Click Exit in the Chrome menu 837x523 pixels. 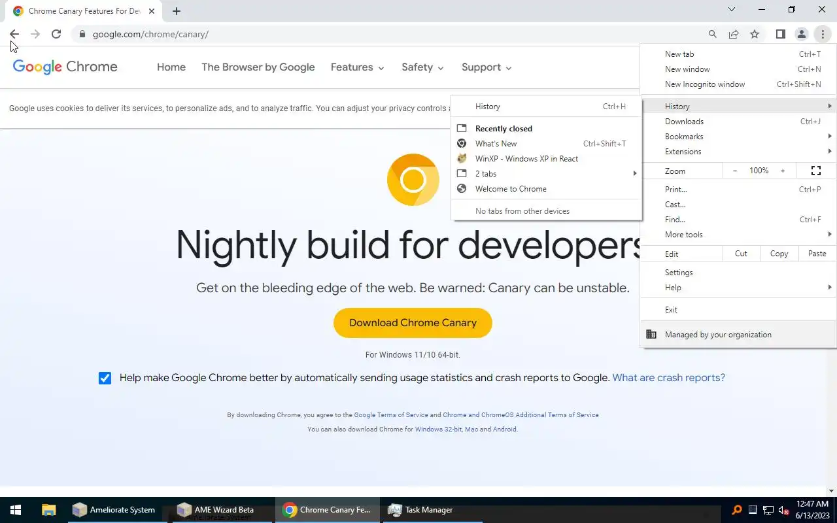pyautogui.click(x=738, y=310)
